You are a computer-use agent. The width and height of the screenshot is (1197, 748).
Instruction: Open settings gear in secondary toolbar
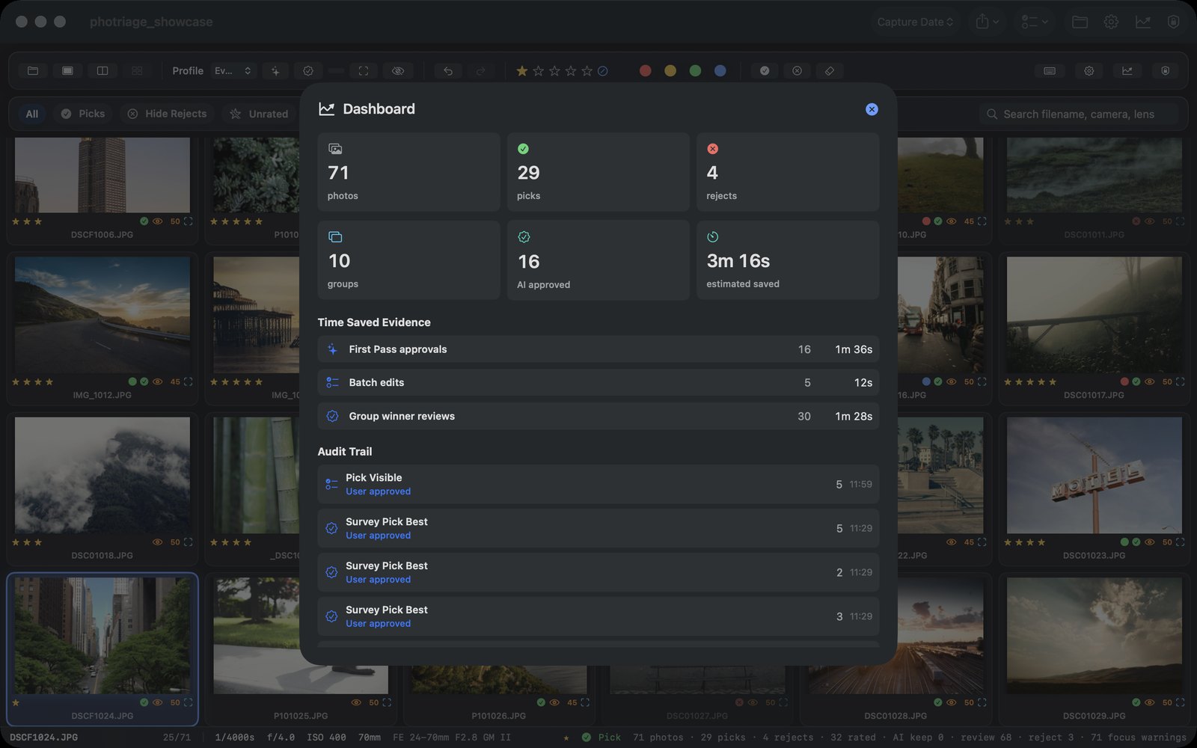[x=1089, y=70]
